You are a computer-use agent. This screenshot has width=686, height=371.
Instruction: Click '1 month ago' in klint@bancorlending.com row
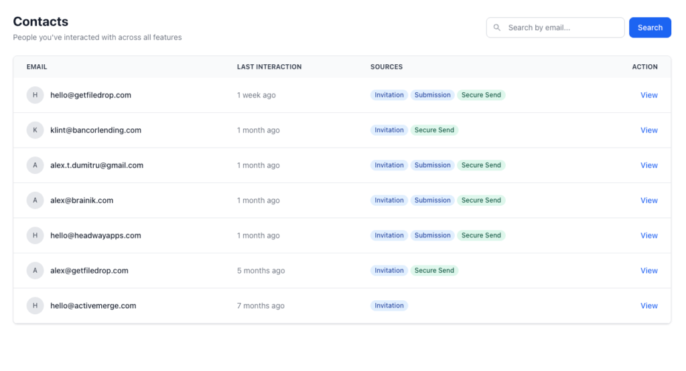coord(258,130)
